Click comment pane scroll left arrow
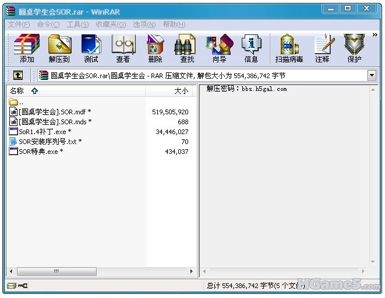 click(204, 271)
